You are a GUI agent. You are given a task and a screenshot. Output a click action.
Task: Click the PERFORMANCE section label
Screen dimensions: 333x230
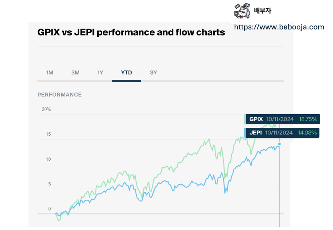[59, 95]
